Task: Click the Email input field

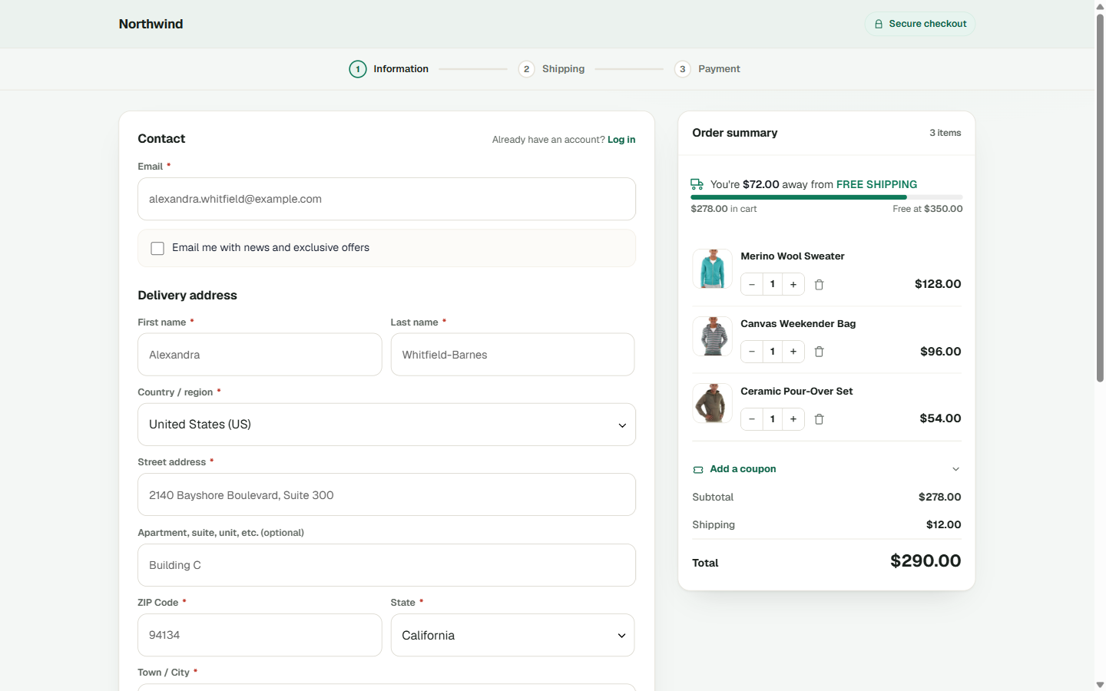Action: point(386,199)
